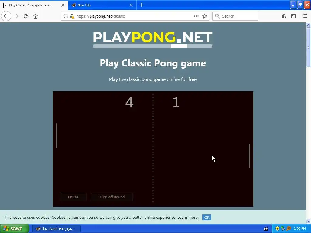Click the 2:05 PM clock
The image size is (311, 233).
(x=300, y=229)
